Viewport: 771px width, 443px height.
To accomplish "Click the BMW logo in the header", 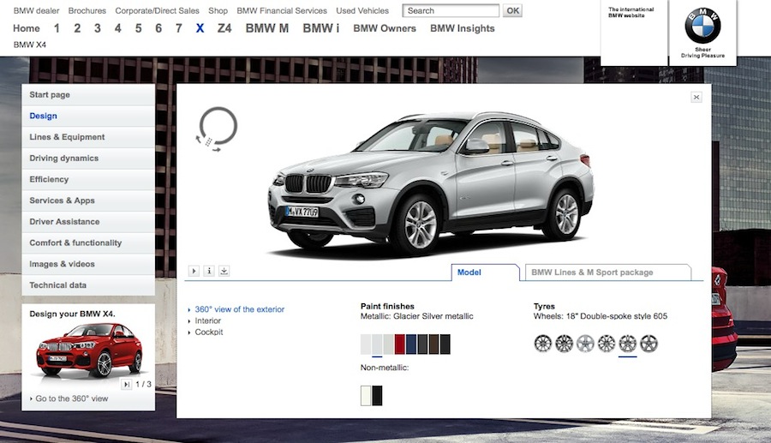I will click(702, 27).
